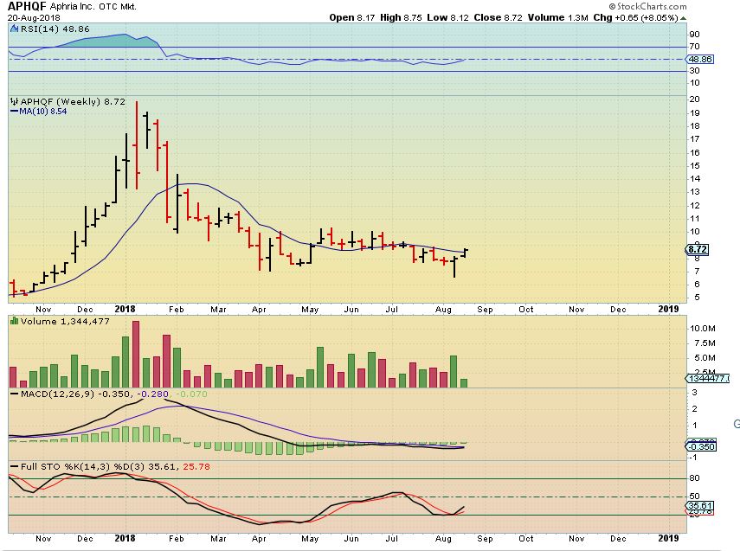Click the Chg +0.65 (+8.05%) value
Viewport: 740px width, 551px height.
635,17
